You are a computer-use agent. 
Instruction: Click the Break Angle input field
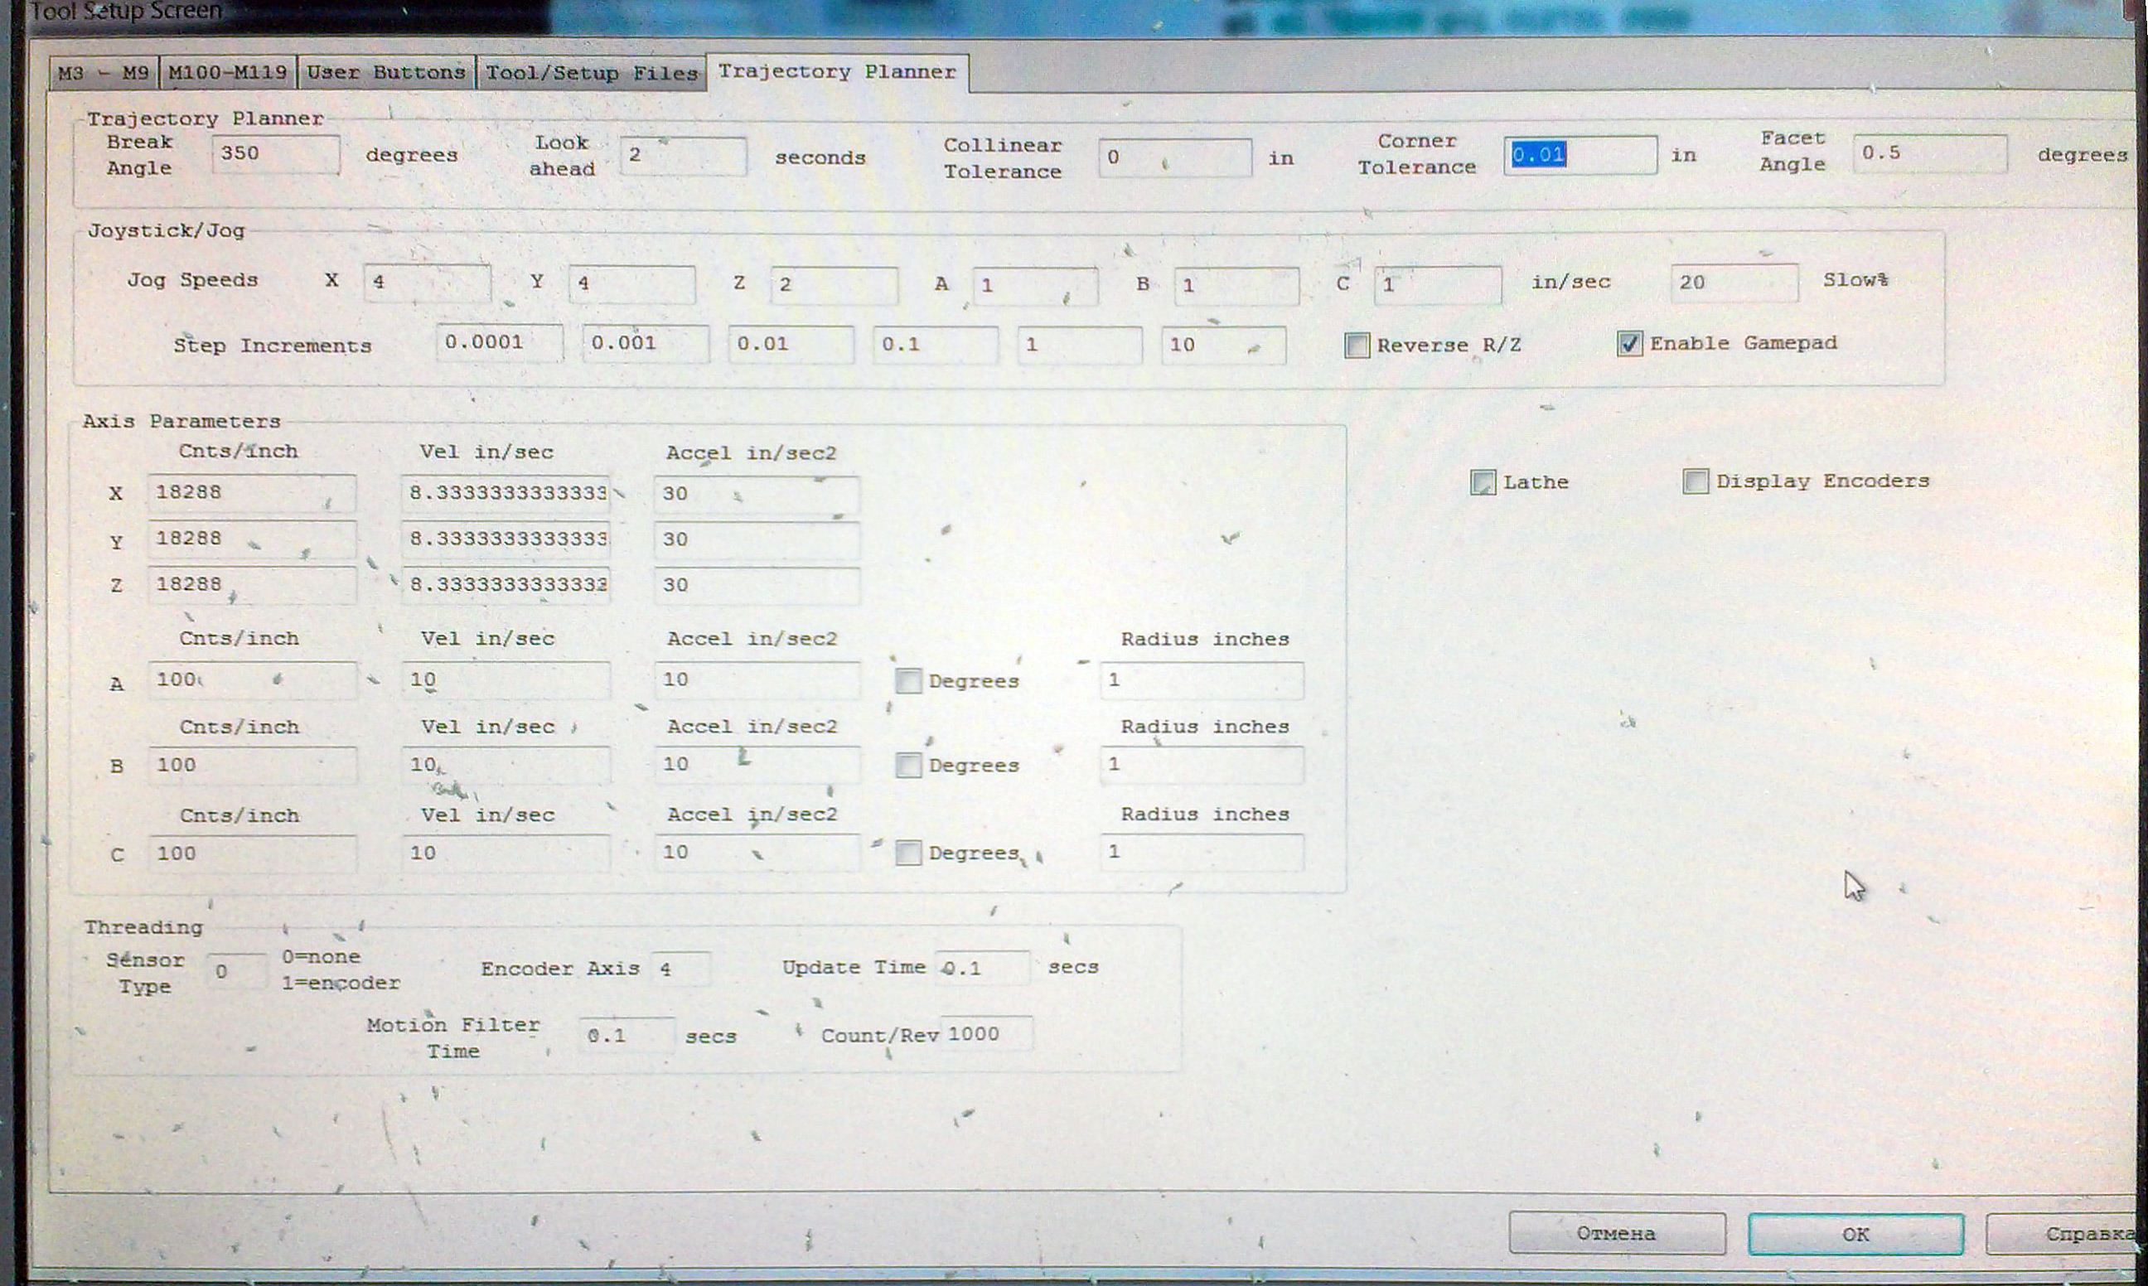coord(274,155)
